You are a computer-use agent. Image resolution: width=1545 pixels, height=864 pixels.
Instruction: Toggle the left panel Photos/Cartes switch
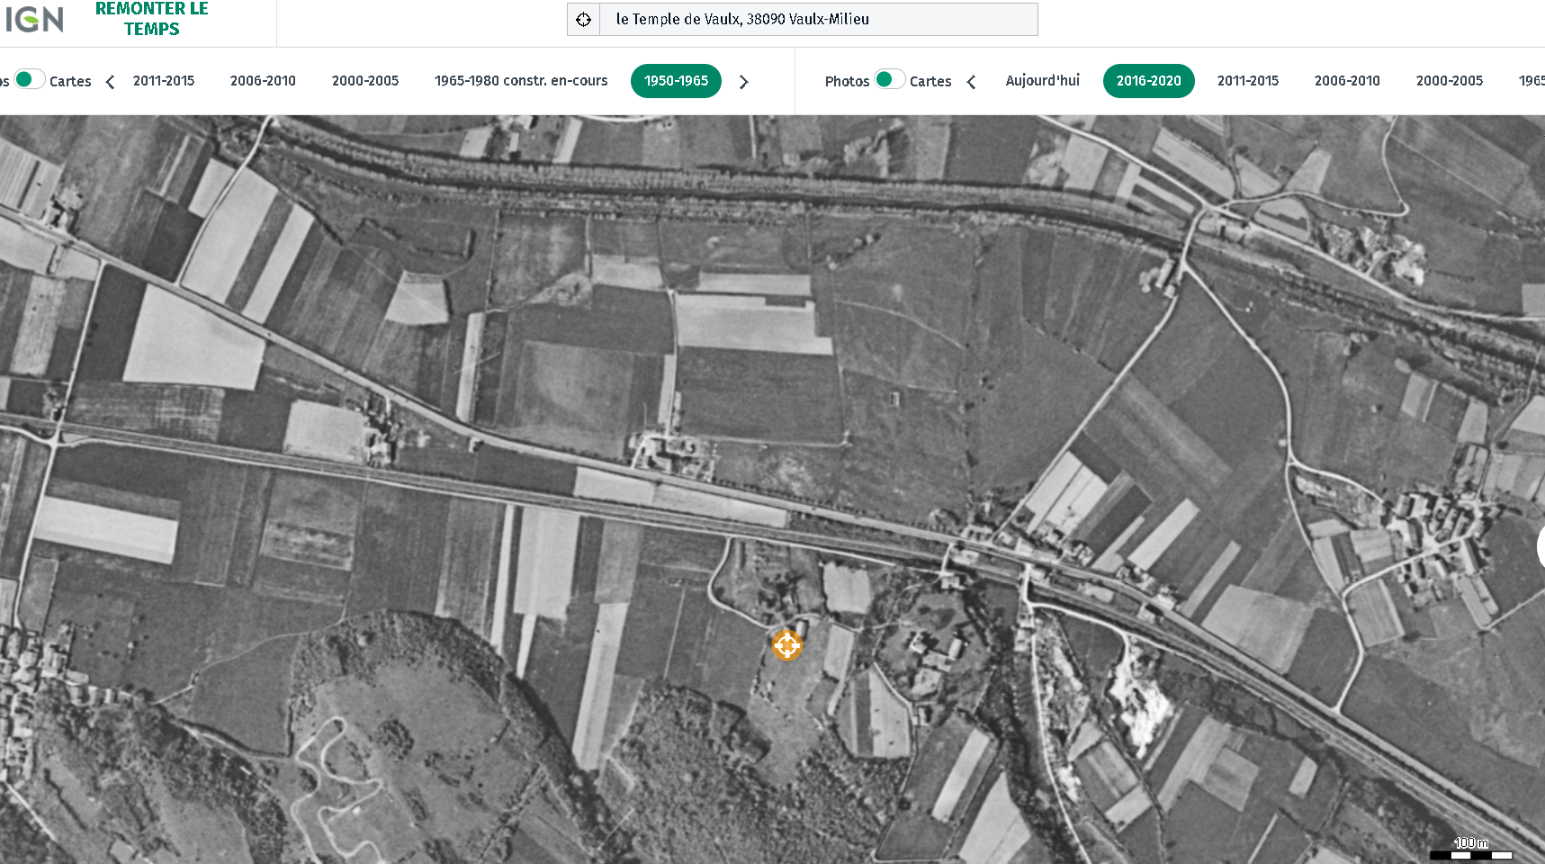click(29, 79)
